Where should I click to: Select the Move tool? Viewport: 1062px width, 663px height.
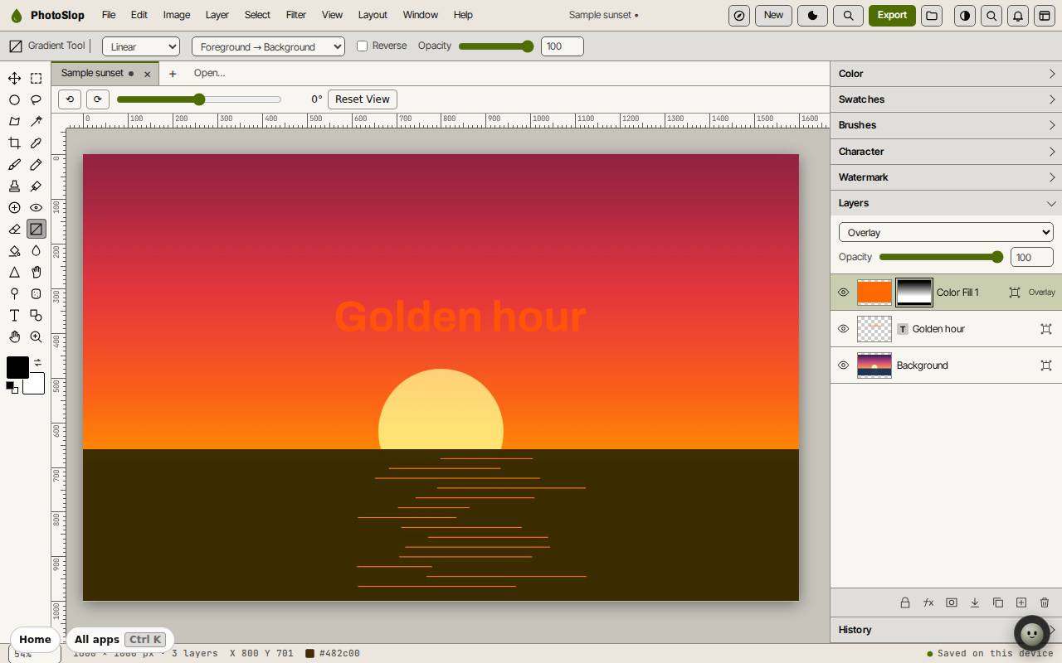(x=14, y=78)
